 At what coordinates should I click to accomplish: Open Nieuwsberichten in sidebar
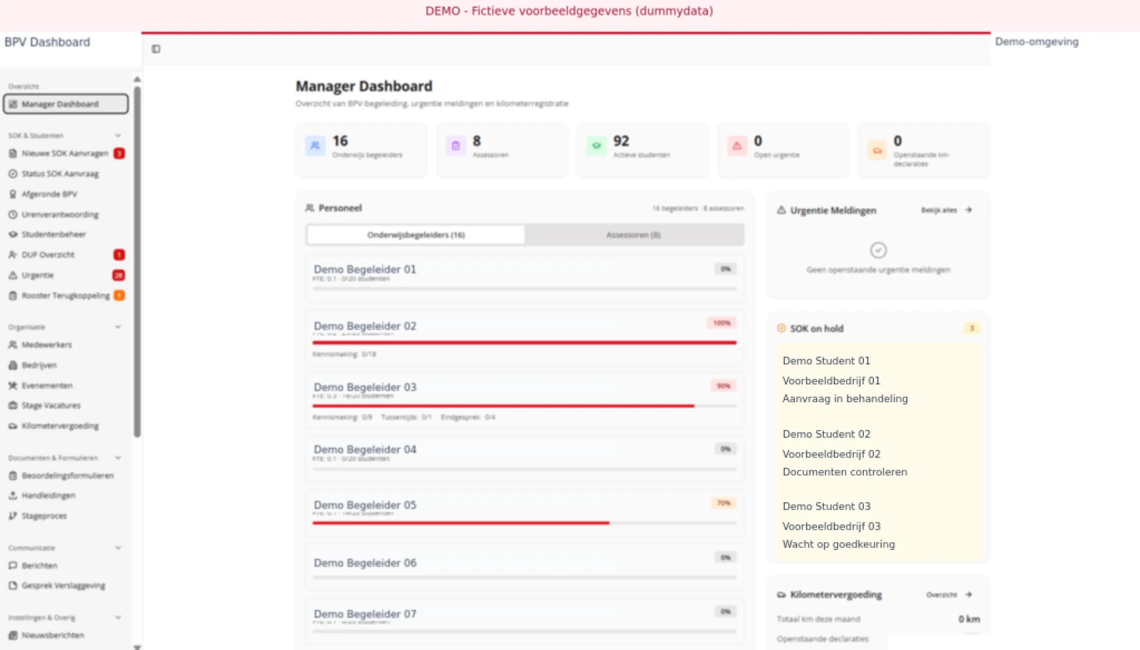click(x=66, y=635)
